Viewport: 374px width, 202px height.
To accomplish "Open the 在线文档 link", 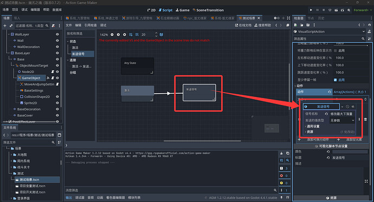I will pos(243,25).
